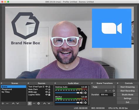Move the scene up in the Scenes list
The image size is (139, 110).
tap(13, 103)
